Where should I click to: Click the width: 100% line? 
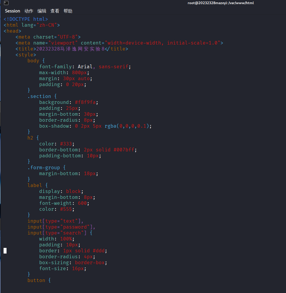(57, 239)
